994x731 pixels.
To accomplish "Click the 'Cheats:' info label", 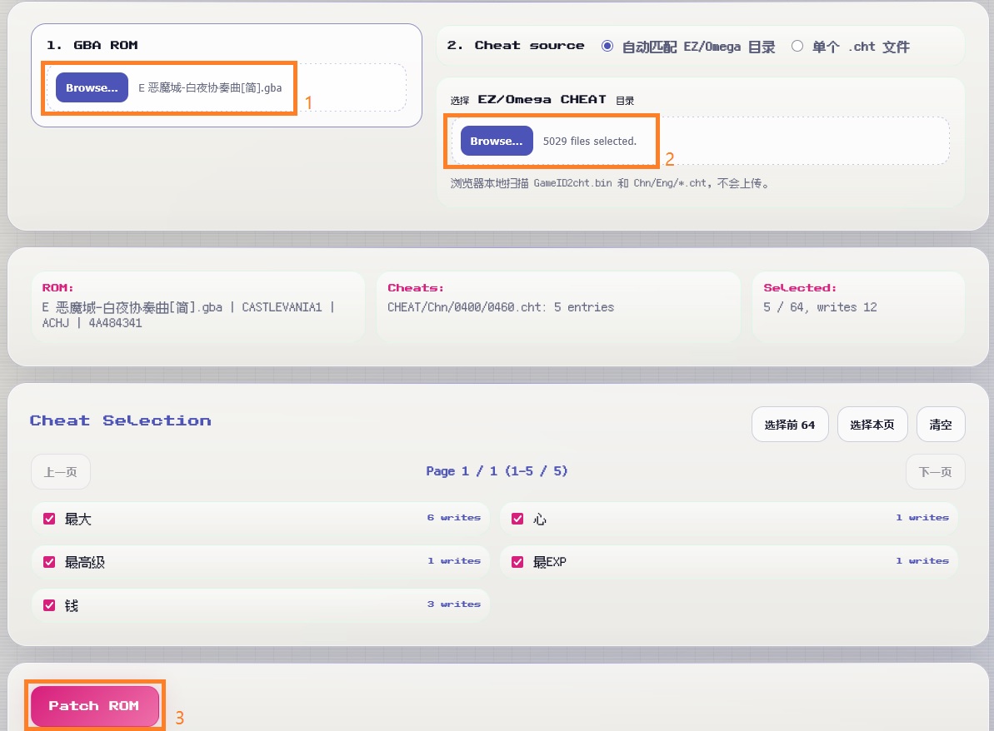I will point(415,287).
